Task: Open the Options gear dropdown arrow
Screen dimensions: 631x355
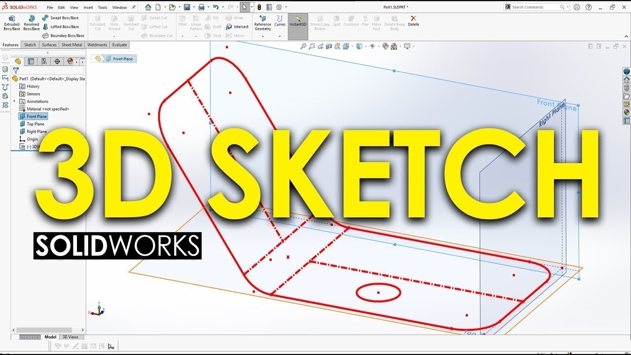Action: click(x=285, y=7)
